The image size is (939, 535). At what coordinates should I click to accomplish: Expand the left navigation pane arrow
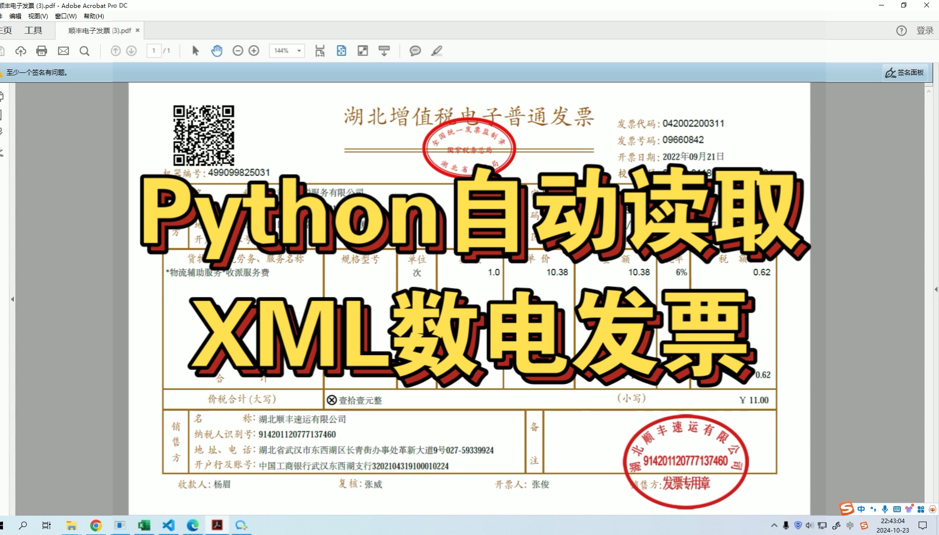12,299
